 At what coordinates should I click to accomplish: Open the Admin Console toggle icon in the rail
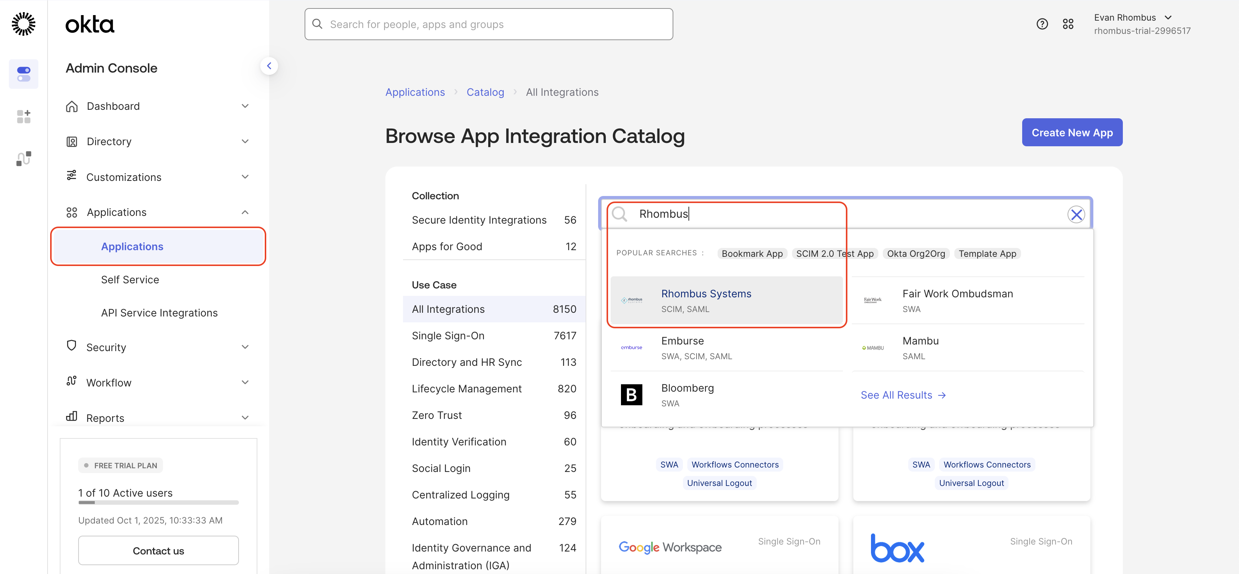click(x=24, y=74)
